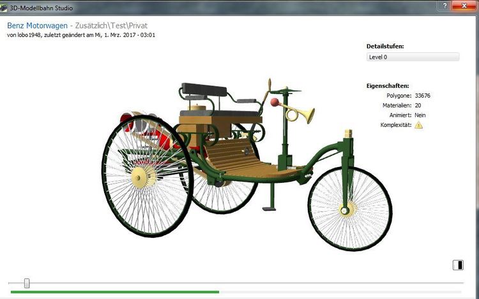
Task: Toggle the black-white background contrast icon
Action: (458, 265)
